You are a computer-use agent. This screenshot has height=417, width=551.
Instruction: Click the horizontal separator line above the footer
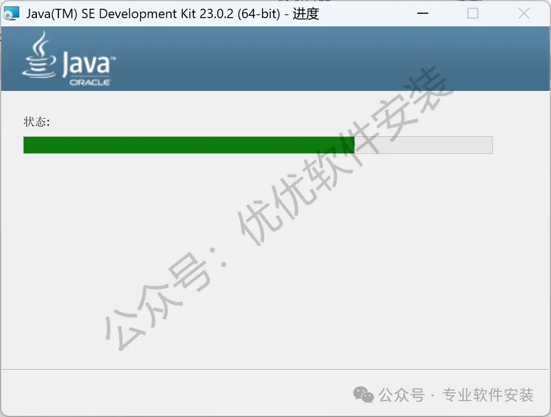[x=275, y=369]
